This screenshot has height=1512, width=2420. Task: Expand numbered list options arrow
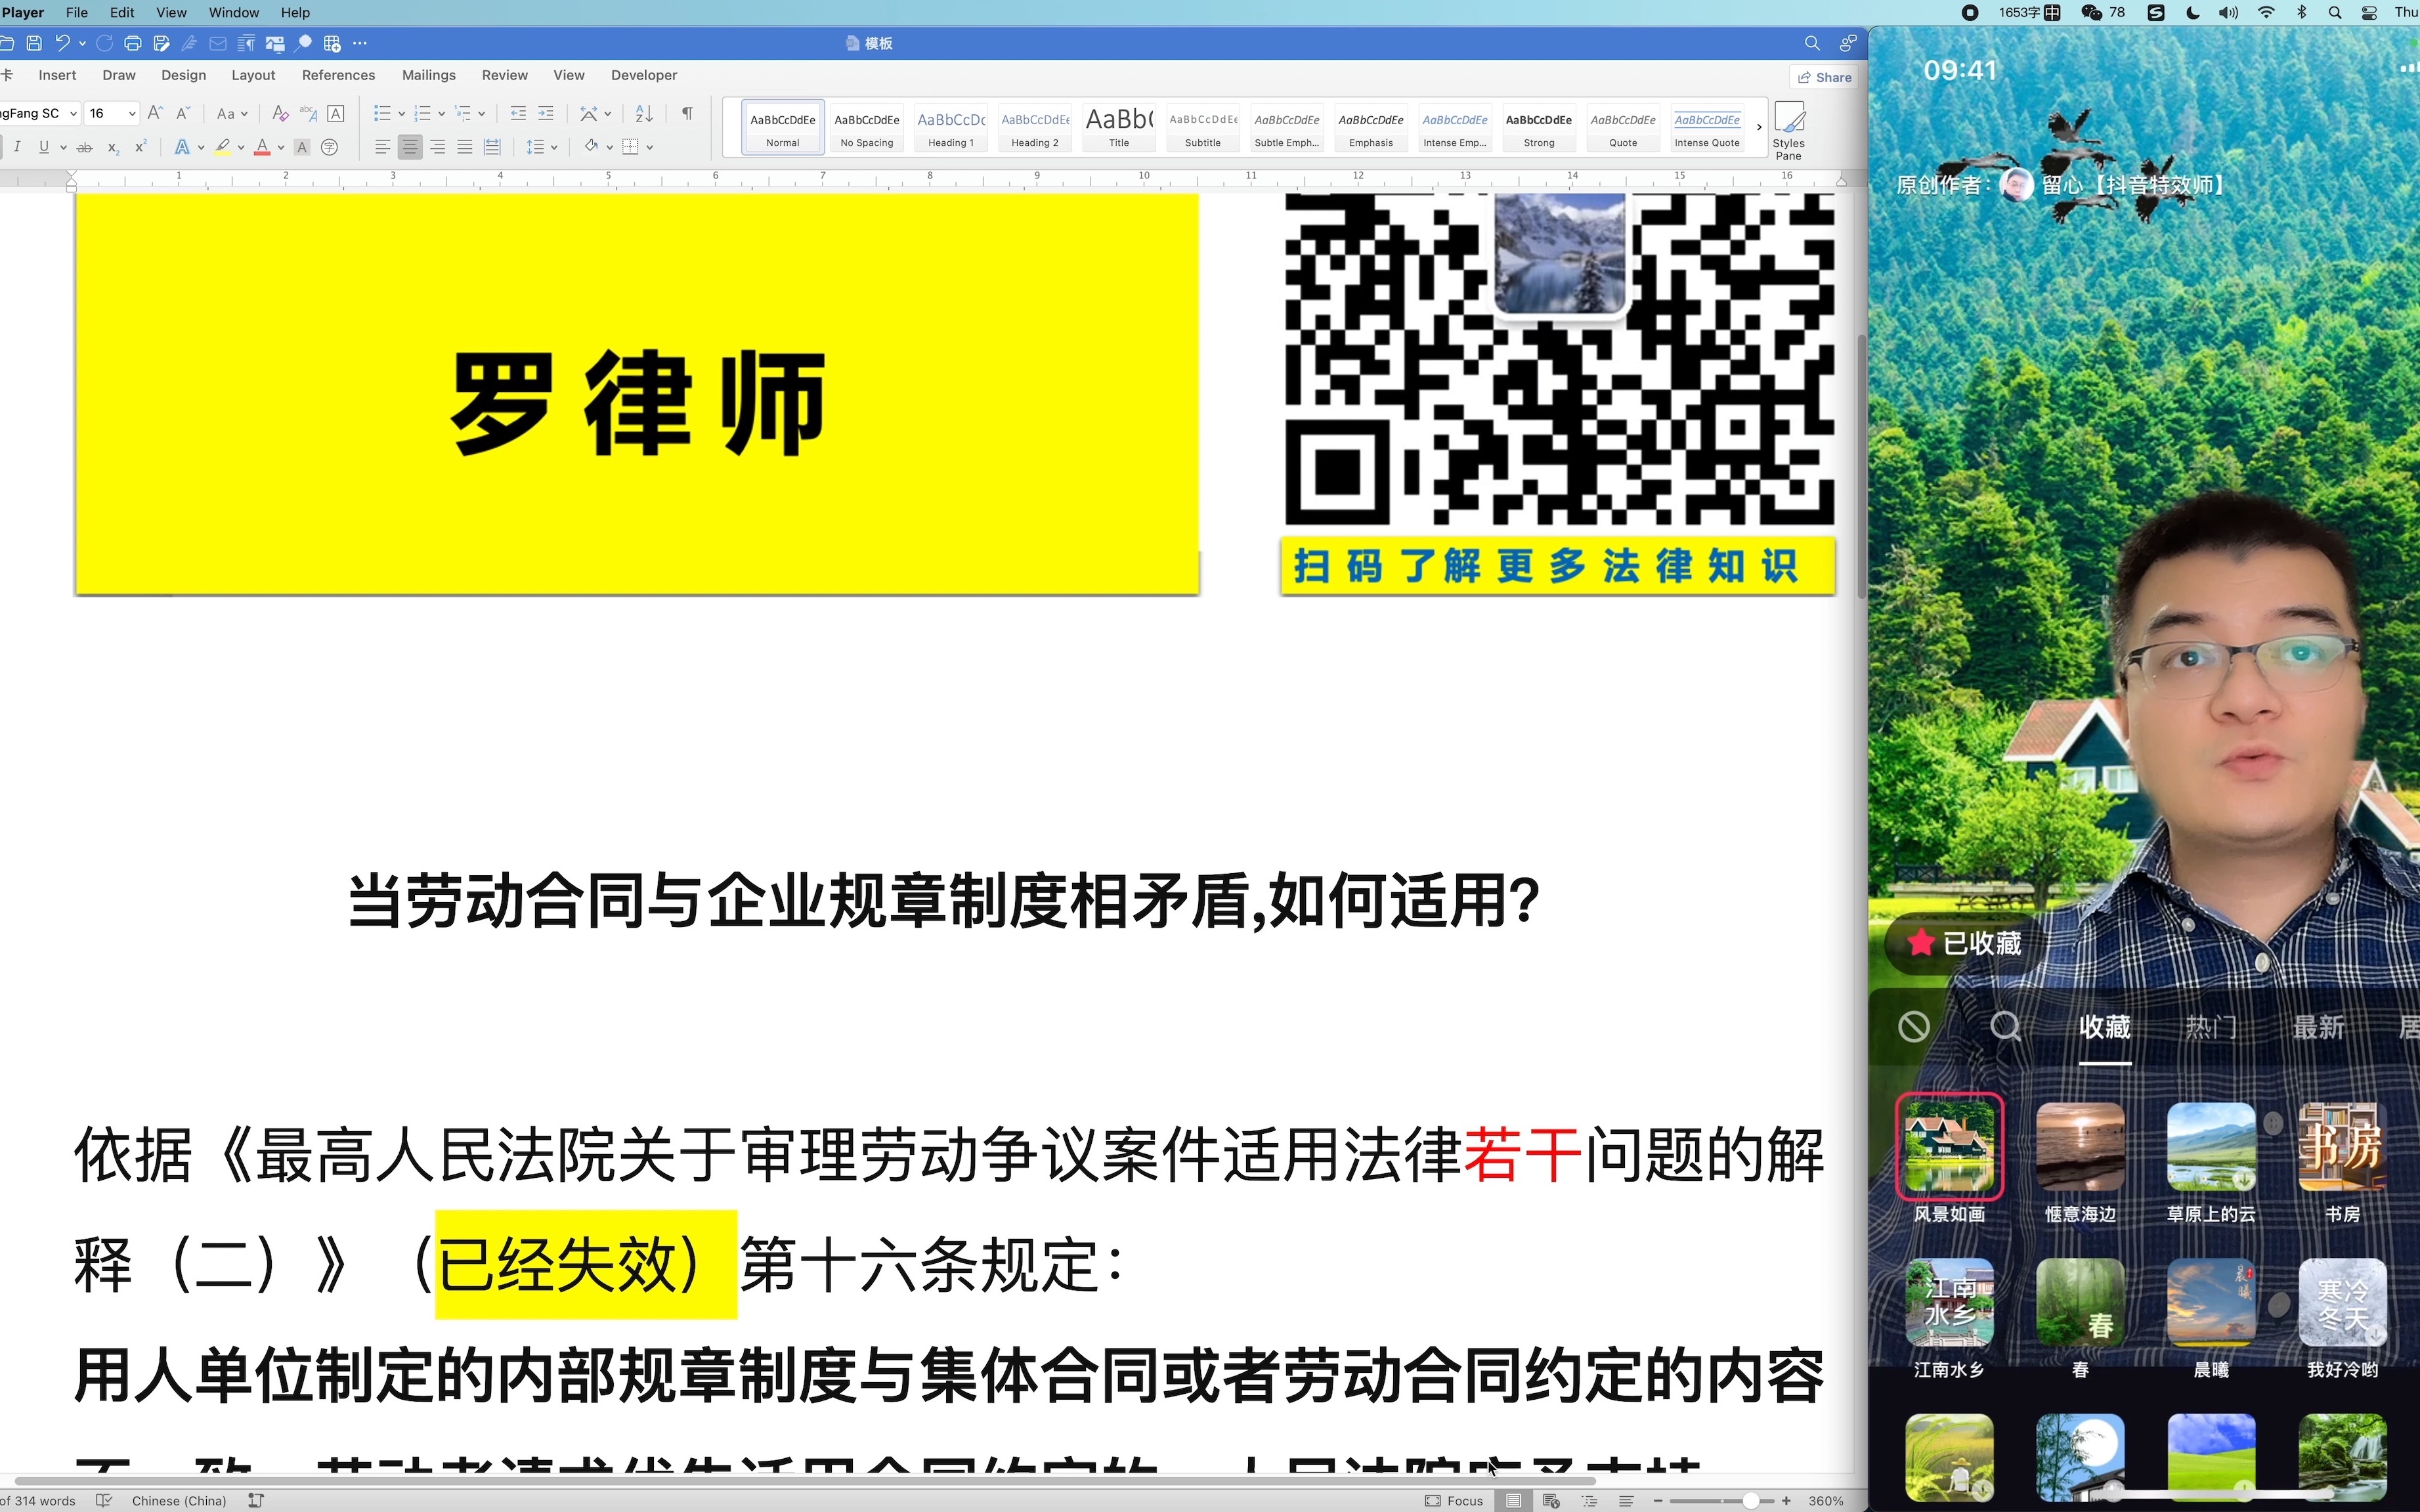tap(441, 113)
